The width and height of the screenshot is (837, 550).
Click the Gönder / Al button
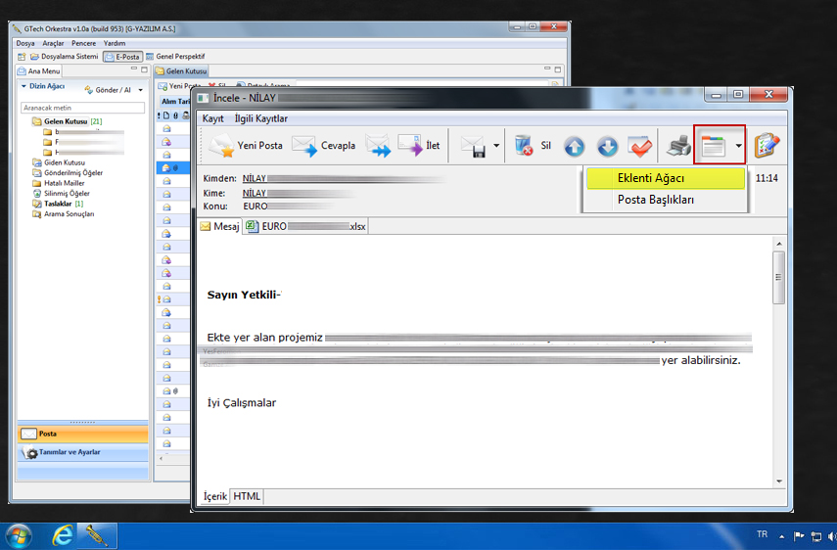click(108, 90)
